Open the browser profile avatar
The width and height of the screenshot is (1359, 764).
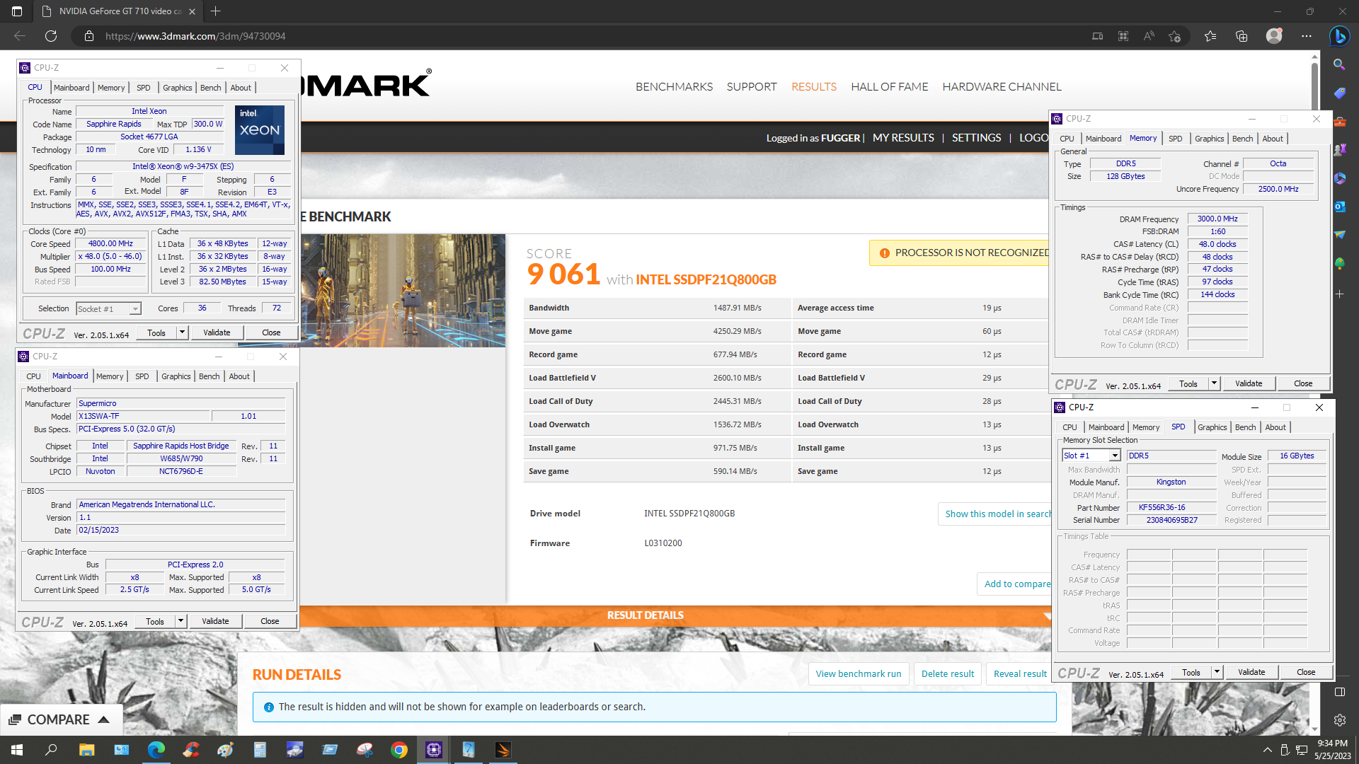pyautogui.click(x=1274, y=36)
